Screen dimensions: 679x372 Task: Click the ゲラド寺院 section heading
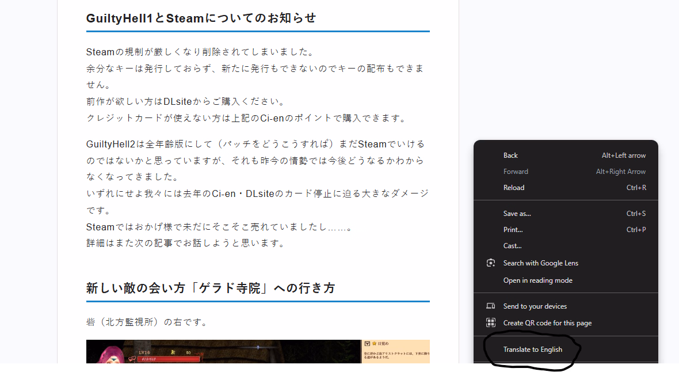click(x=210, y=288)
